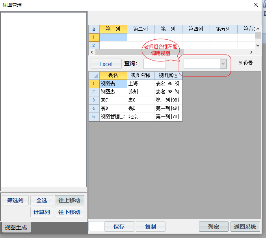This screenshot has height=238, width=266.
Task: Click the 视图属性 column header
Action: [168, 75]
